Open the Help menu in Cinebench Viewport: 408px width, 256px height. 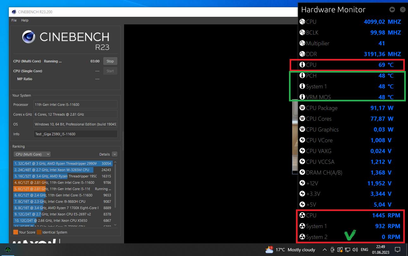pos(25,20)
